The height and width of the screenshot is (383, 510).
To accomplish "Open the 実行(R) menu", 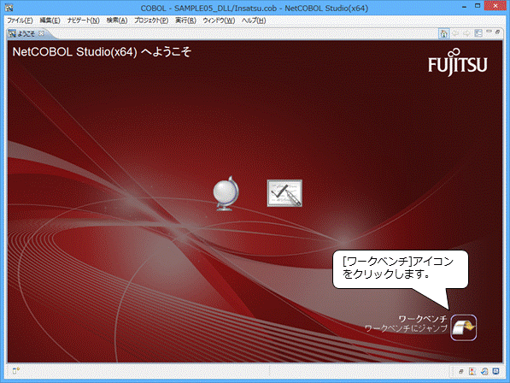I will (185, 21).
